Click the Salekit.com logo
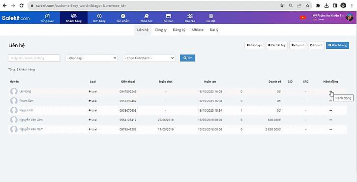Image resolution: width=357 pixels, height=182 pixels. (16, 18)
